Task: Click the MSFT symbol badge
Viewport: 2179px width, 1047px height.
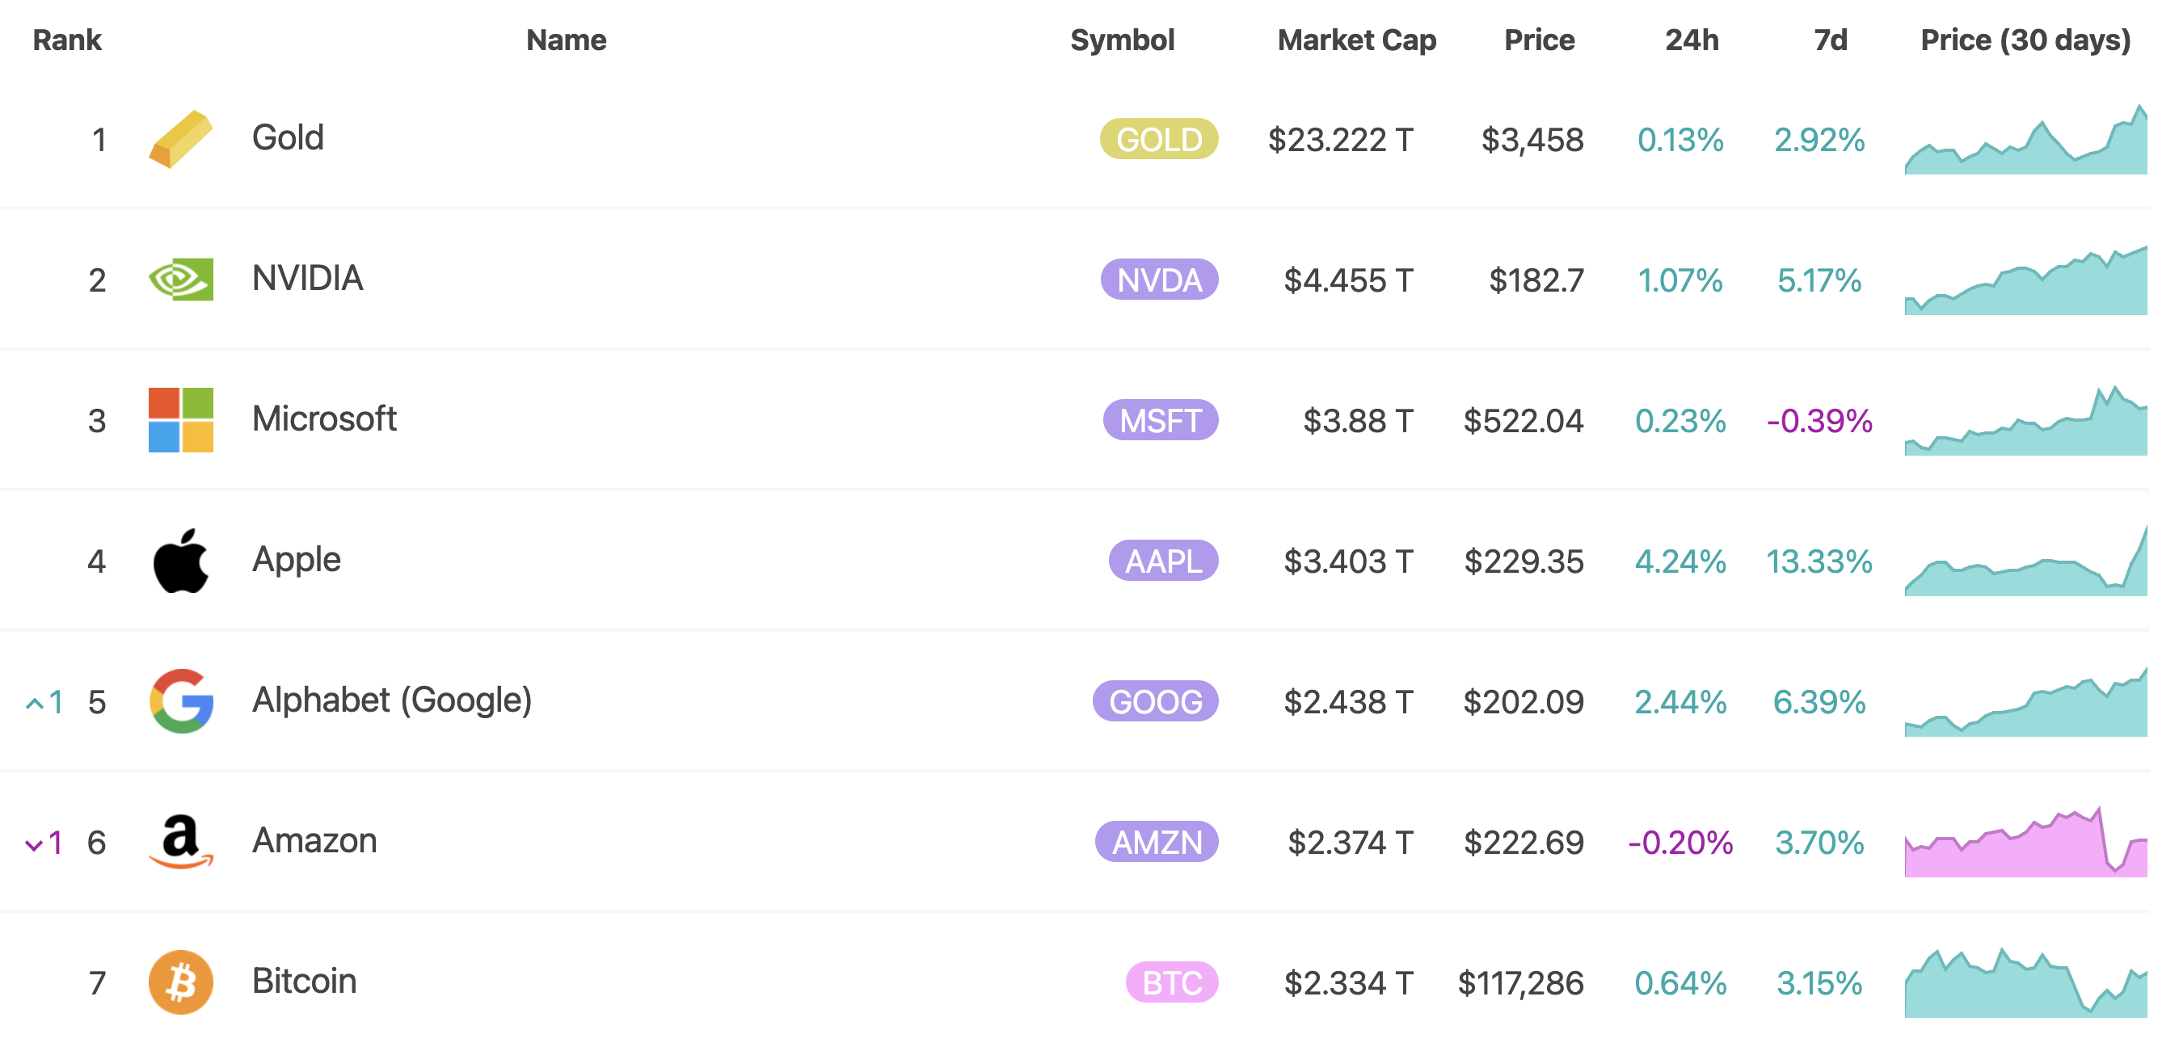Action: (x=1161, y=420)
